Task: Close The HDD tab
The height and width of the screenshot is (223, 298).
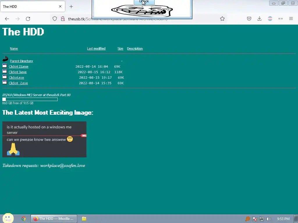Action: coord(60,6)
